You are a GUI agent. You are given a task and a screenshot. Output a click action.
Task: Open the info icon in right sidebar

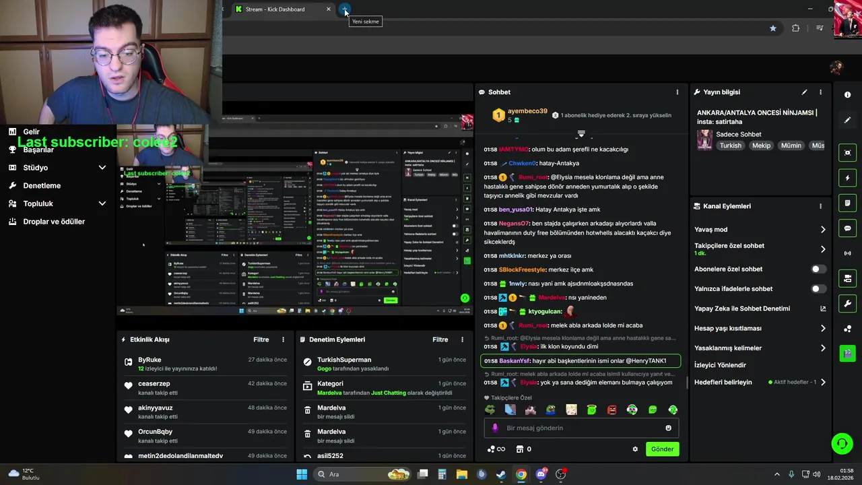[847, 95]
